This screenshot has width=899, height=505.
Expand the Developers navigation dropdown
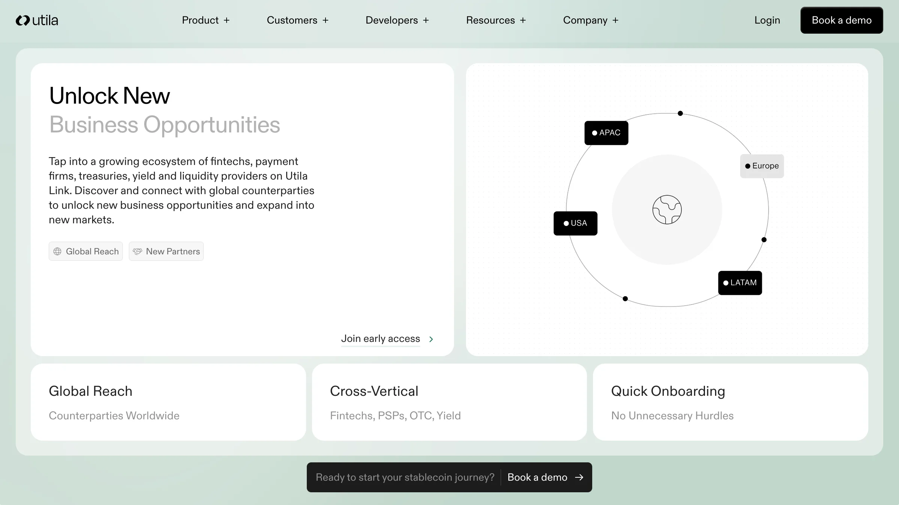397,20
